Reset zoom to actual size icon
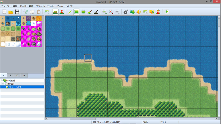221x124 pixels. [117, 12]
